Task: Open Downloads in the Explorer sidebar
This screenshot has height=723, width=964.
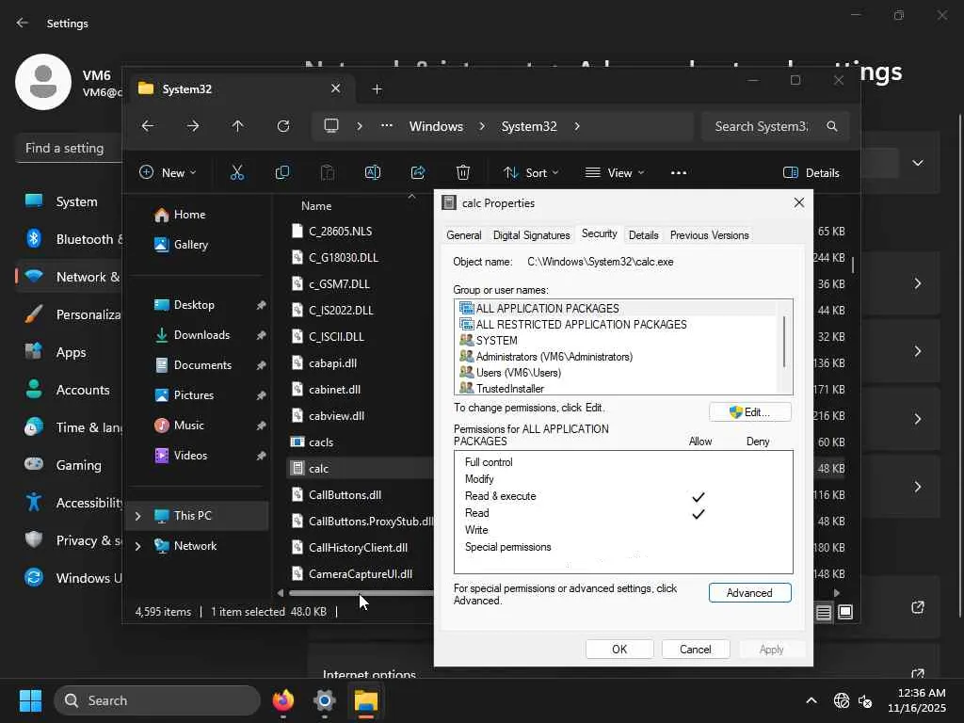Action: 201,335
